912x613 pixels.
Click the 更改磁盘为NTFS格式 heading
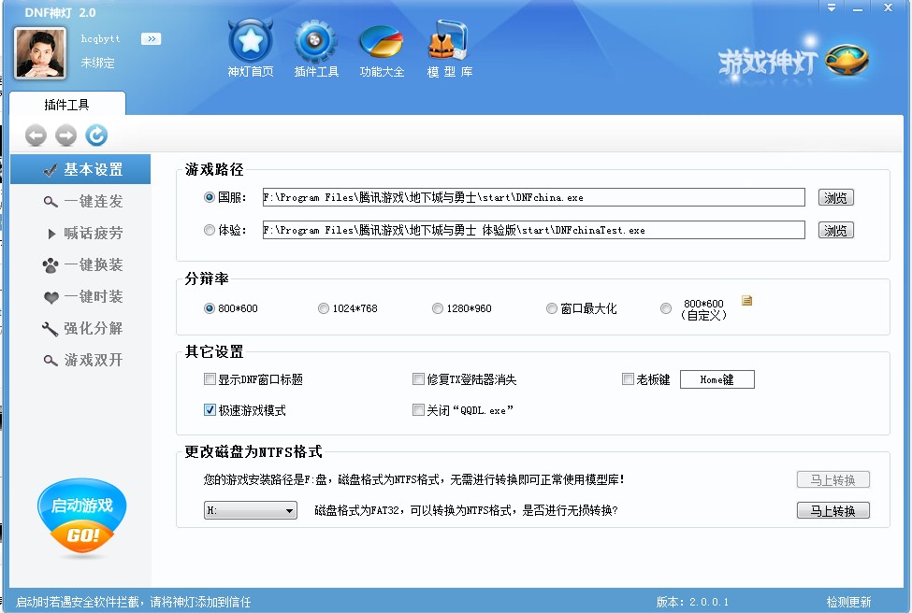point(253,451)
